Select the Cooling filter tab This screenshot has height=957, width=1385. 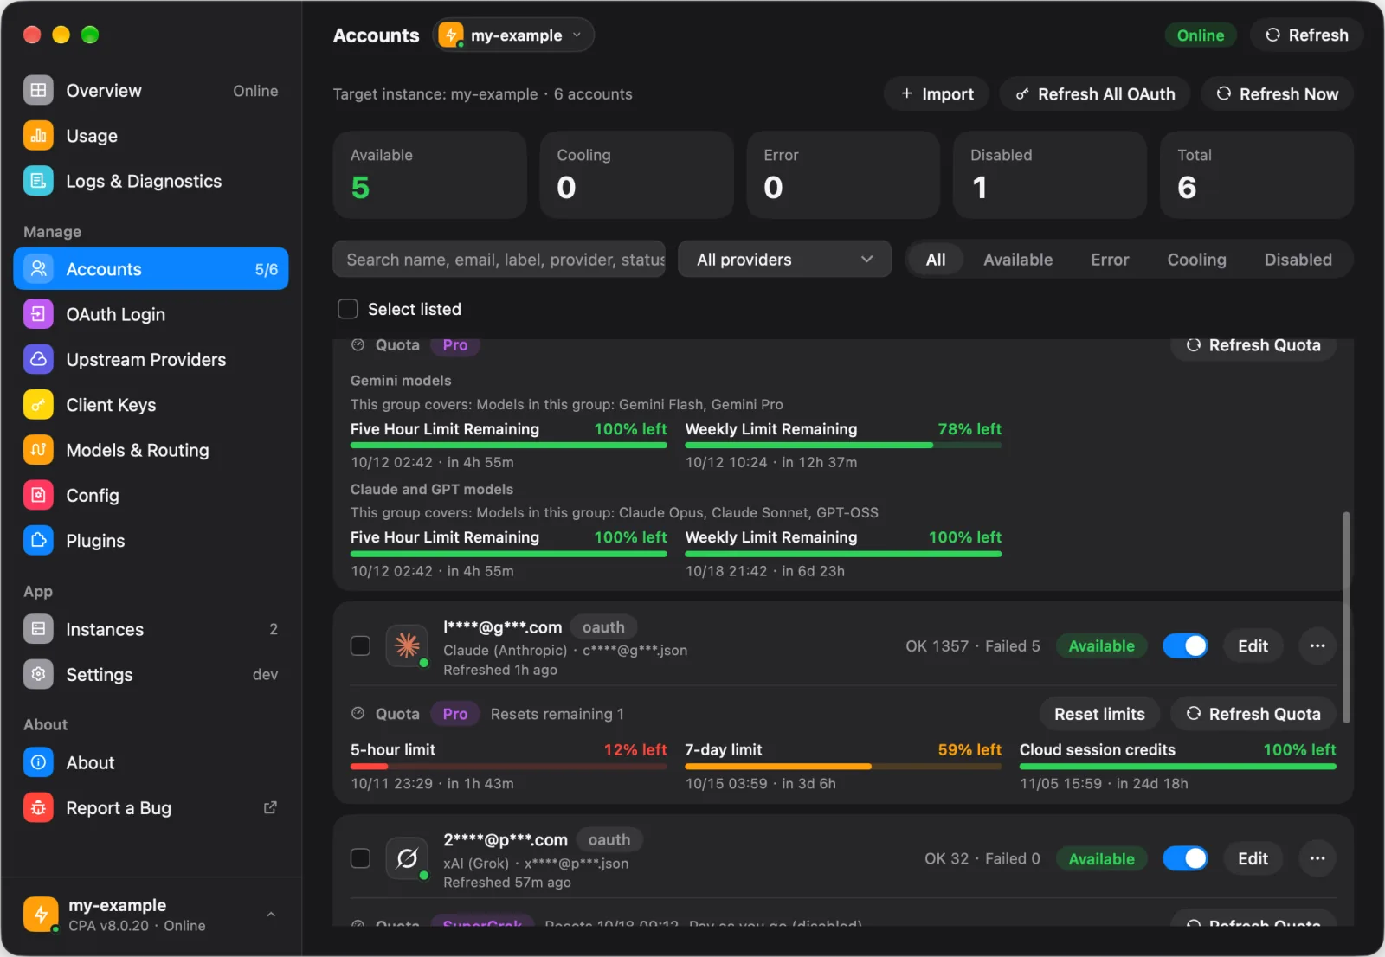point(1196,260)
